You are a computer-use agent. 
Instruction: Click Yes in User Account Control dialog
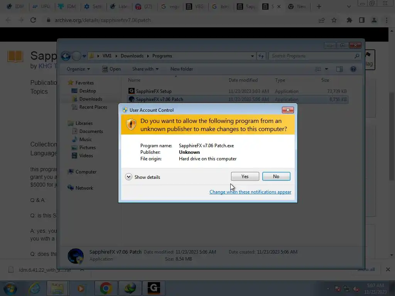click(x=245, y=177)
